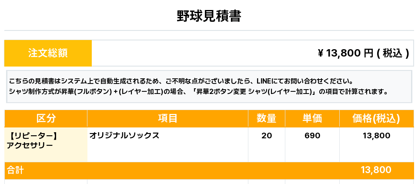Click the ( 税込 ) text beside order total
418x184 pixels.
(393, 53)
